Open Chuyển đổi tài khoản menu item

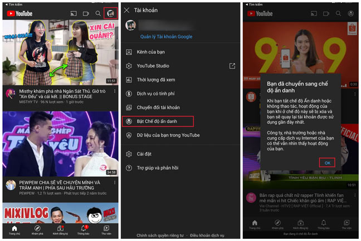click(158, 107)
